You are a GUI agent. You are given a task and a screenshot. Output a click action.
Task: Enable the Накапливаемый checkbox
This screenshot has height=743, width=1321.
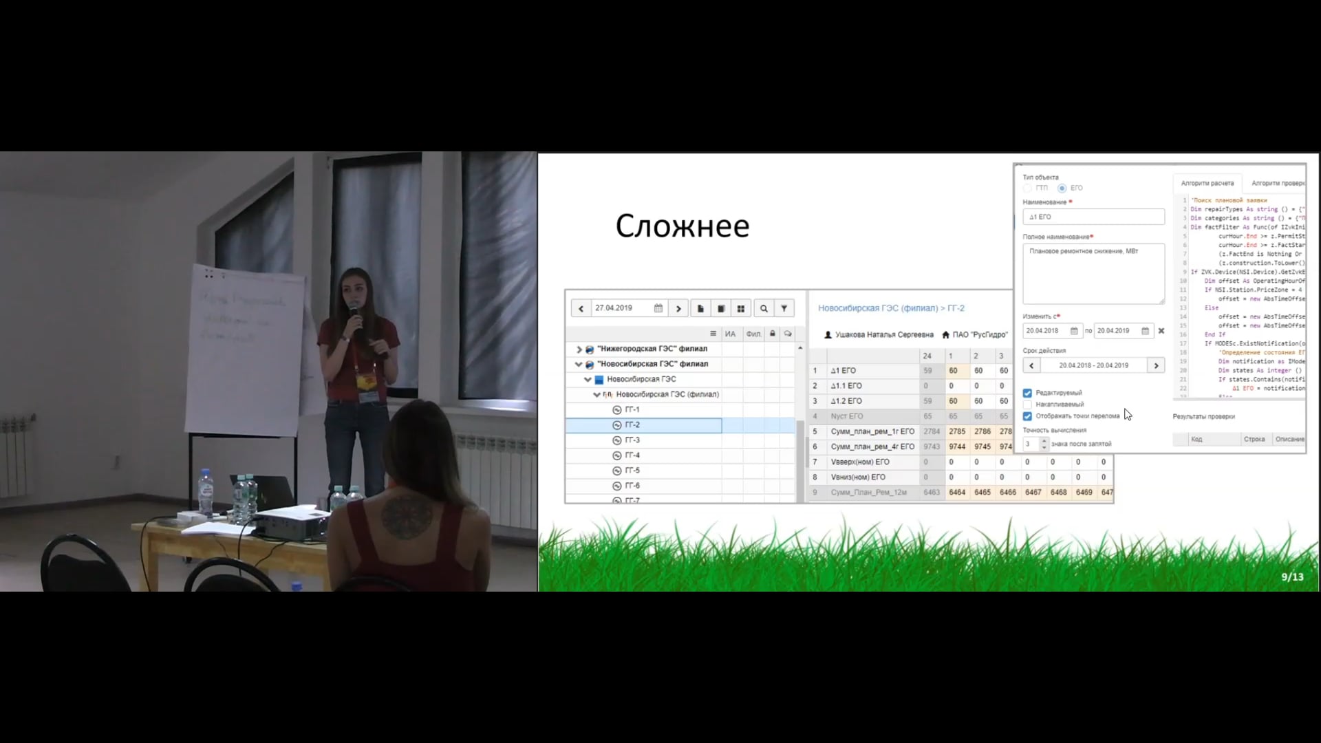pos(1027,405)
